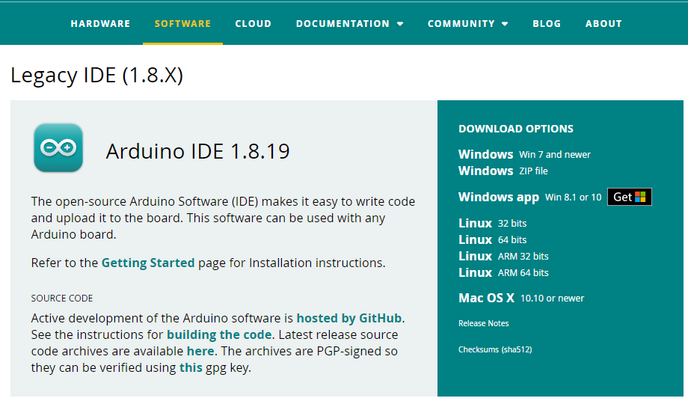The image size is (688, 407).
Task: Open the Community menu
Action: pos(461,24)
